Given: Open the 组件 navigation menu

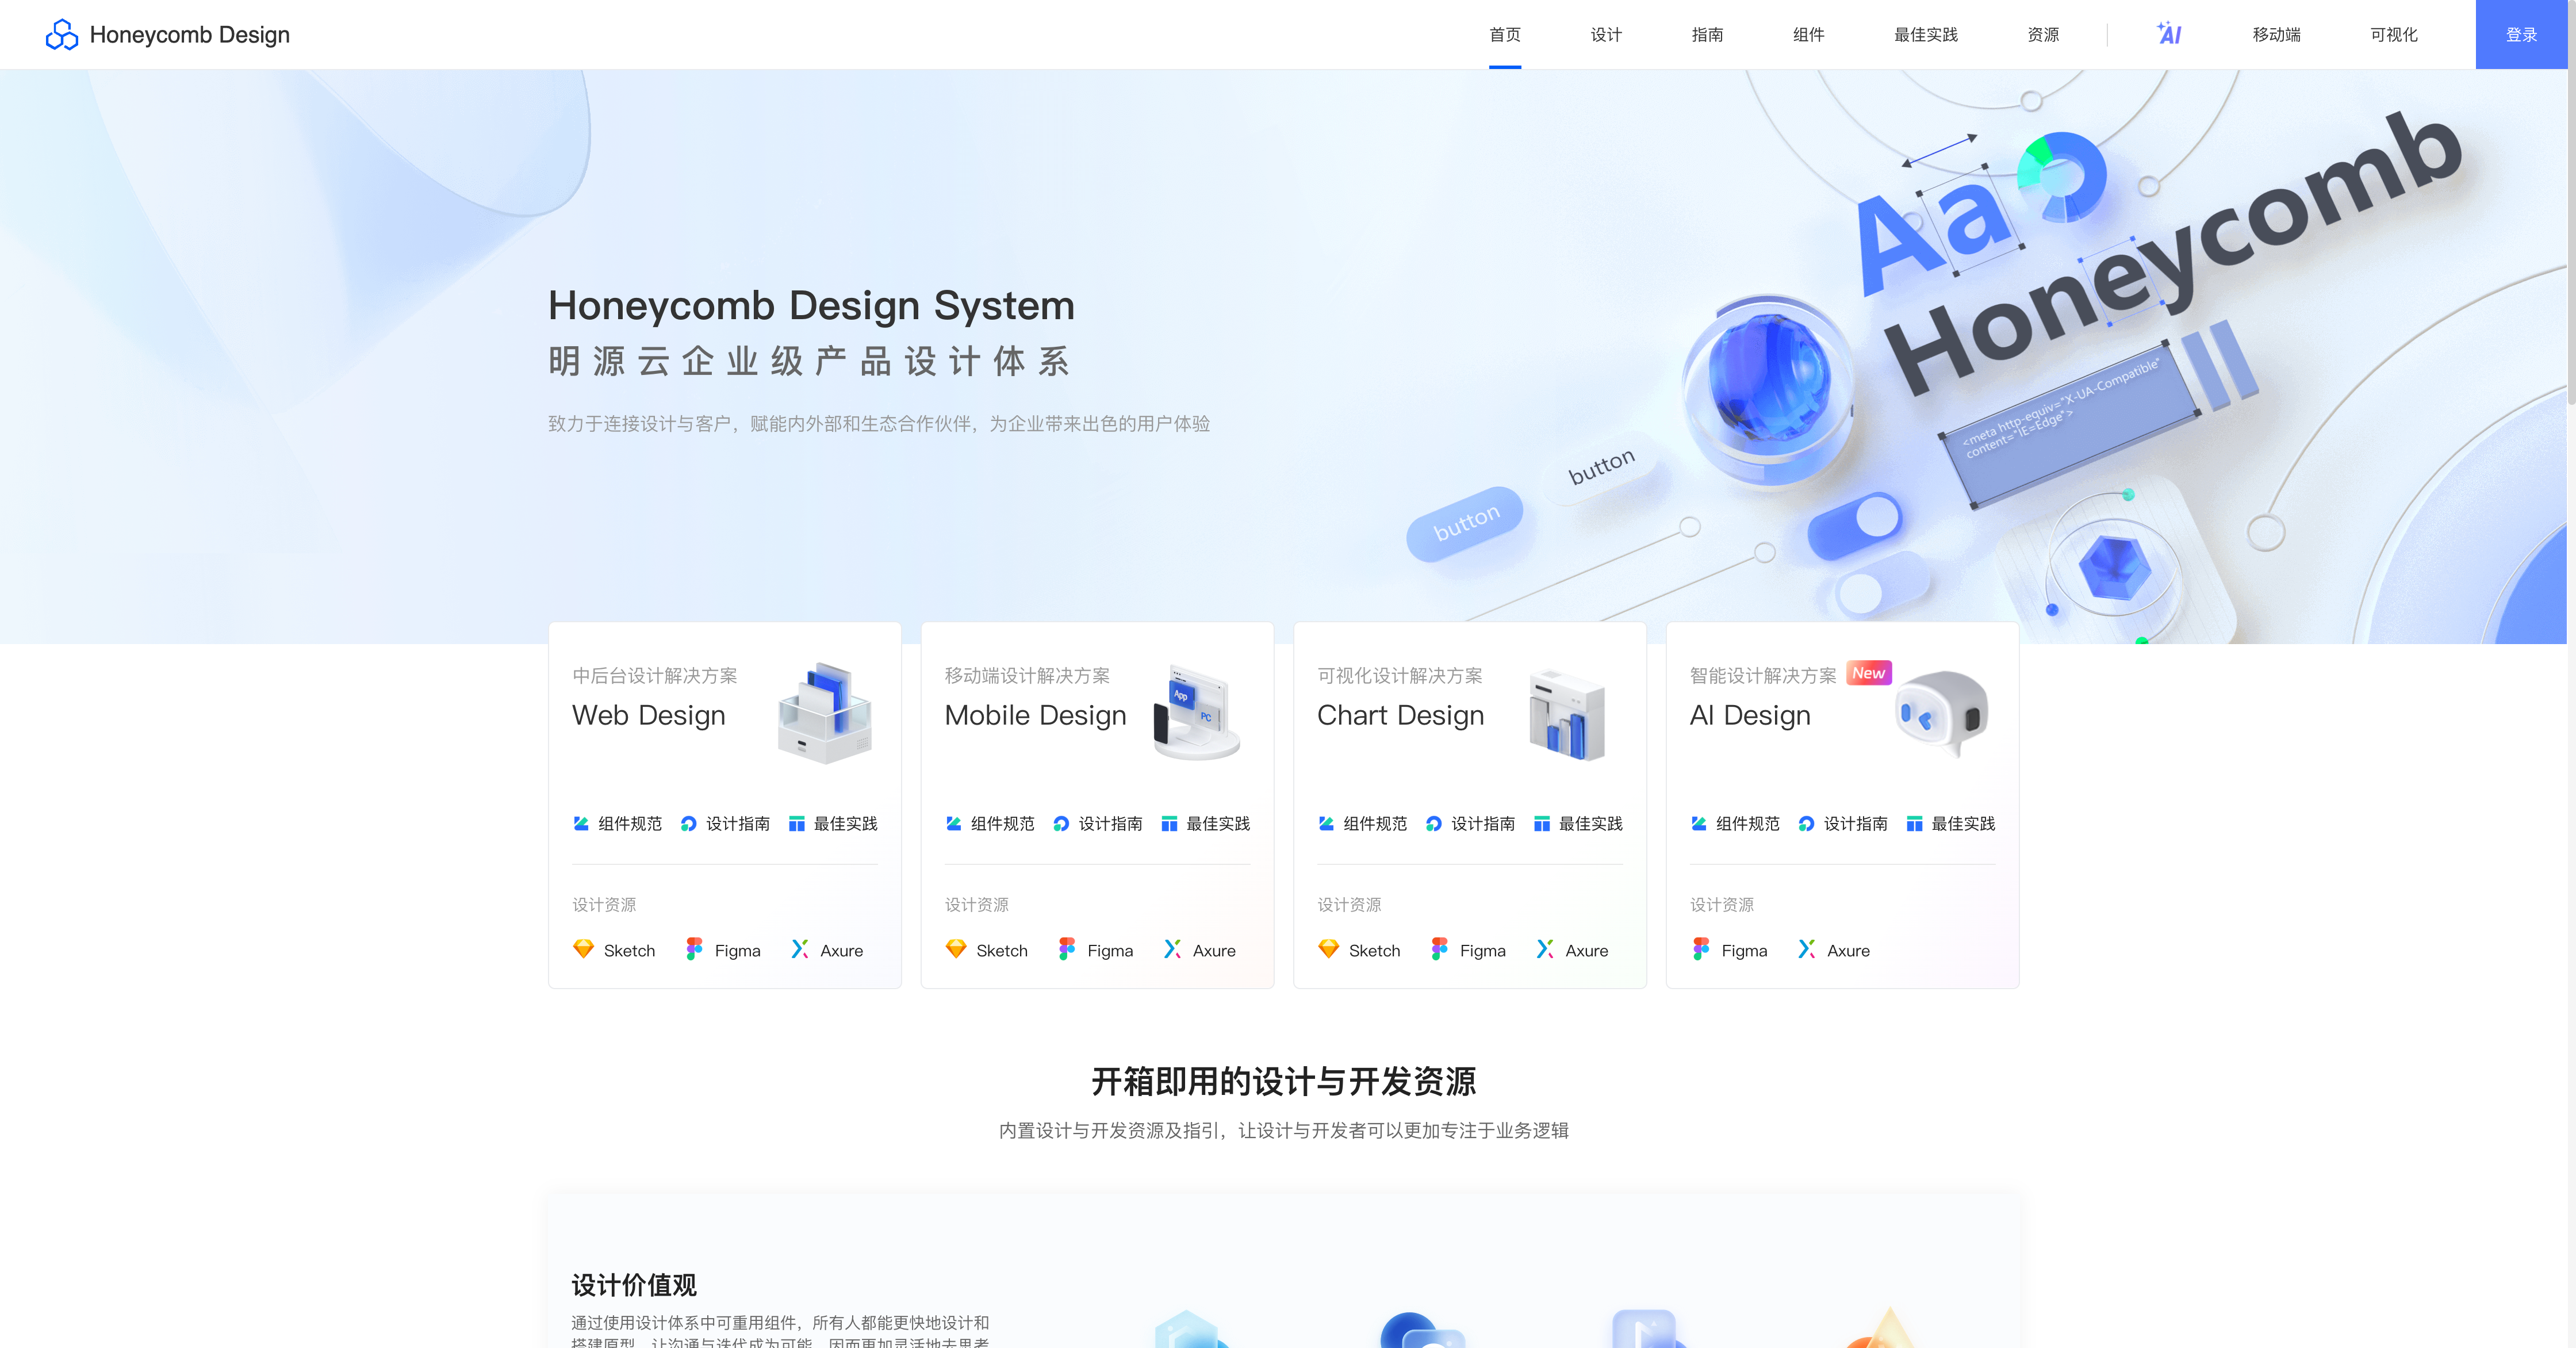Looking at the screenshot, I should click(1808, 35).
